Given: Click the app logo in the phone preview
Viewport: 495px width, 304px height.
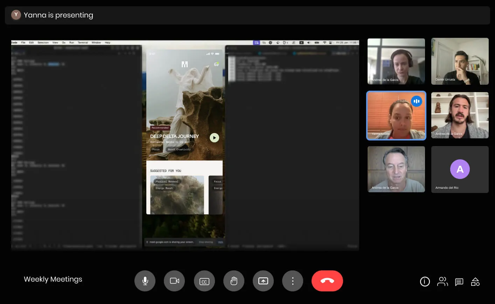Looking at the screenshot, I should tap(184, 64).
